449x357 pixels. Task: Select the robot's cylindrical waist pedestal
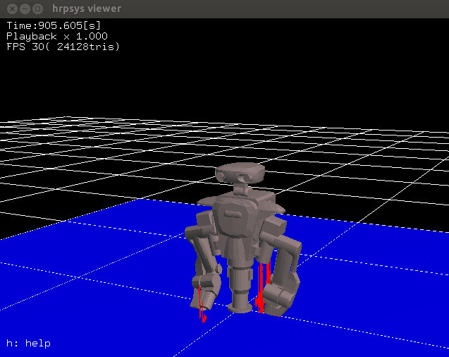[x=240, y=286]
